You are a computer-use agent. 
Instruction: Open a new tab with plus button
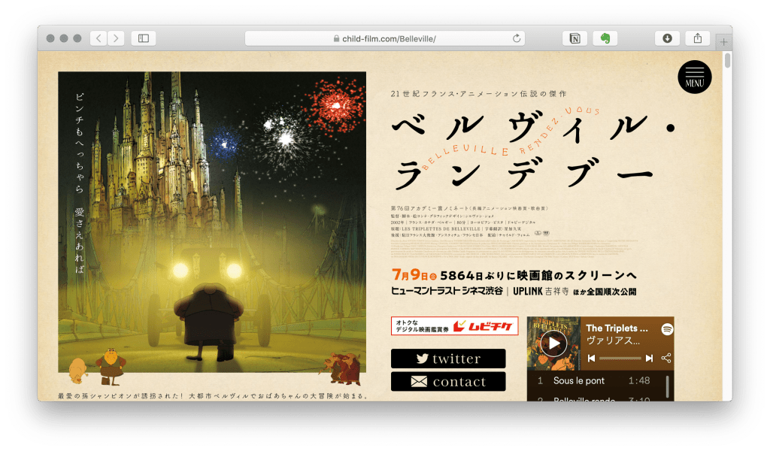724,42
